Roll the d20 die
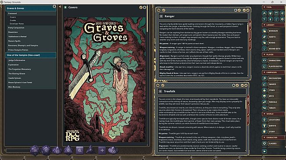 pos(35,150)
